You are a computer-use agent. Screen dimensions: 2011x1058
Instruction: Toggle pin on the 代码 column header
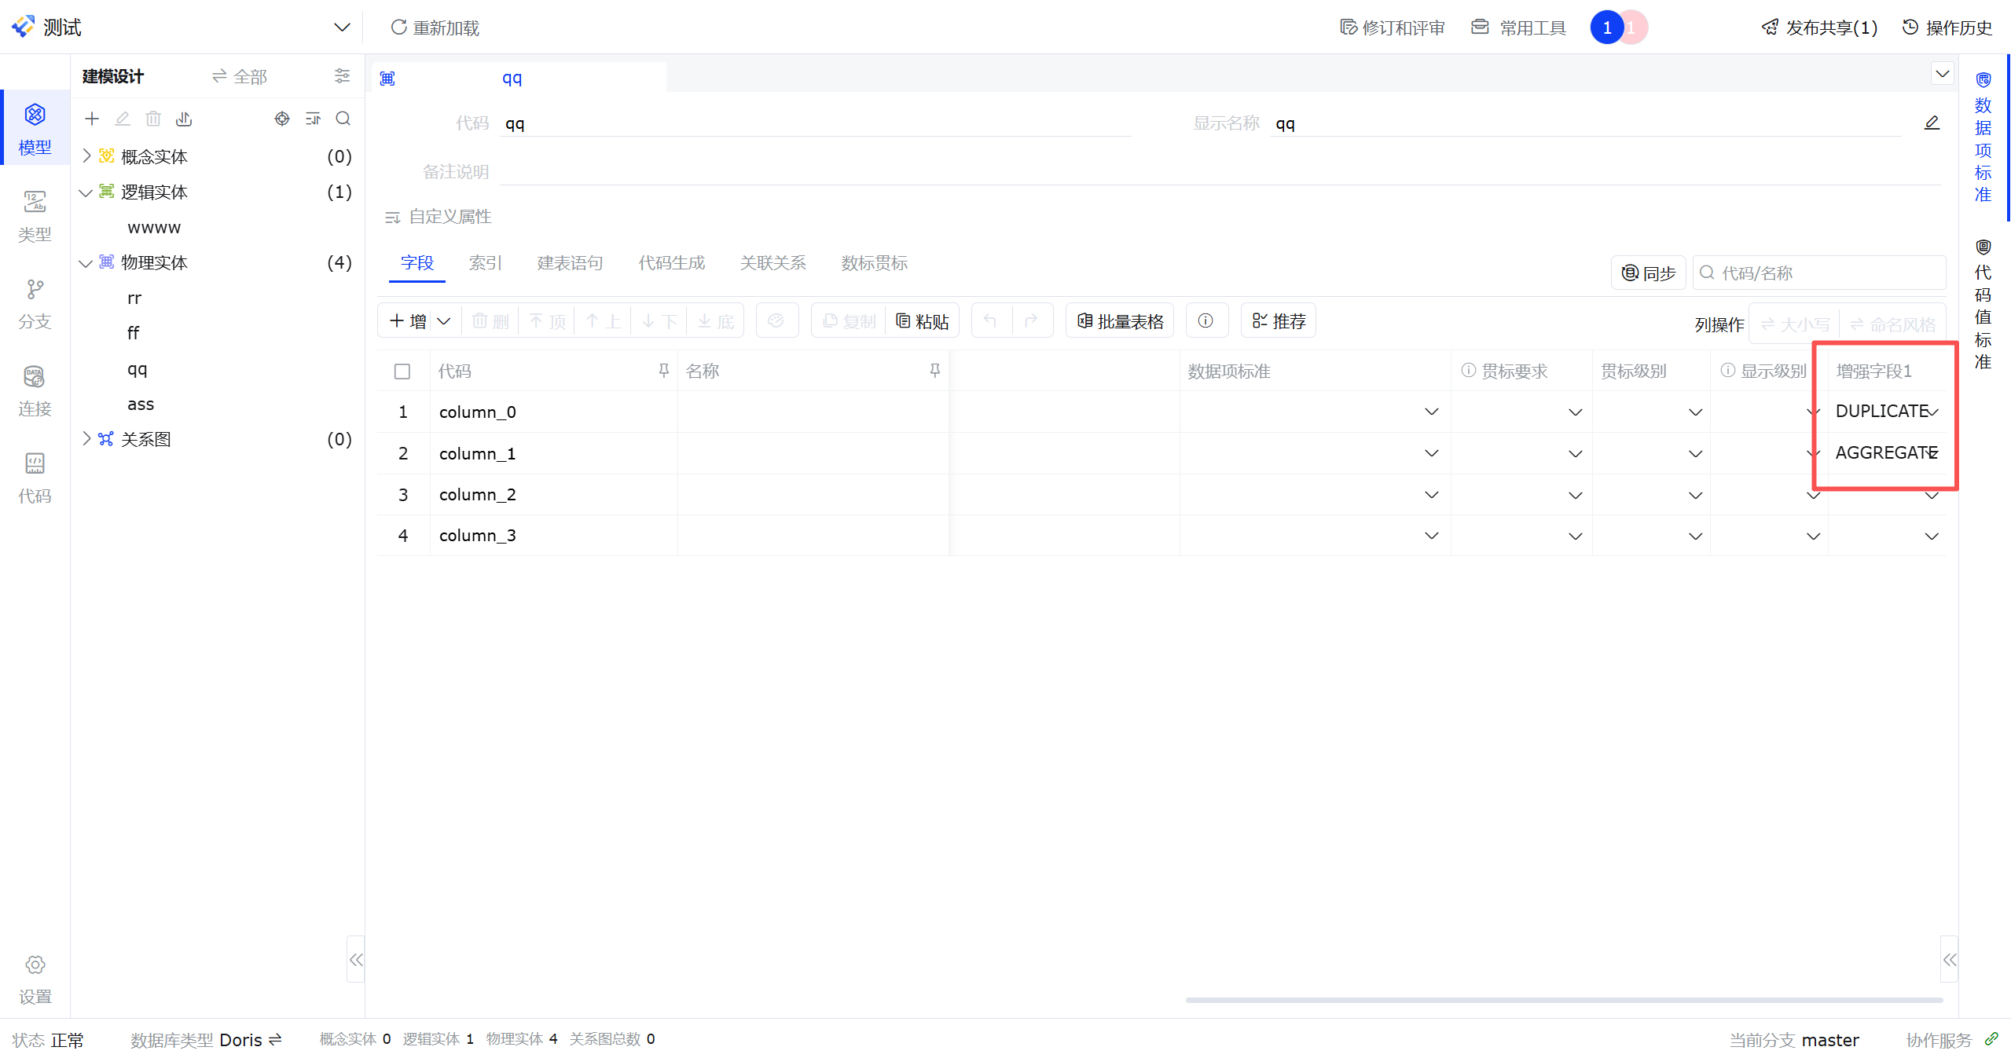point(663,371)
